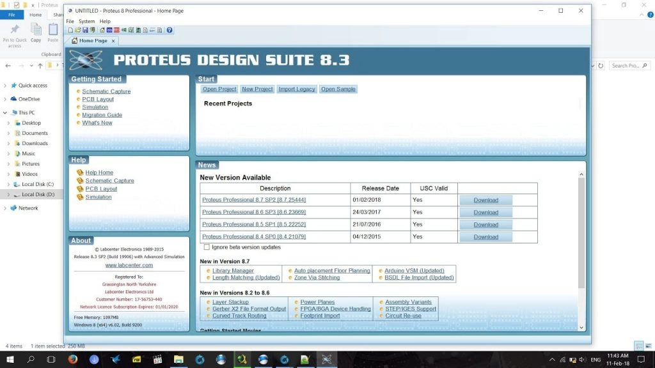Open Migration Guide link
655x368 pixels.
click(102, 115)
